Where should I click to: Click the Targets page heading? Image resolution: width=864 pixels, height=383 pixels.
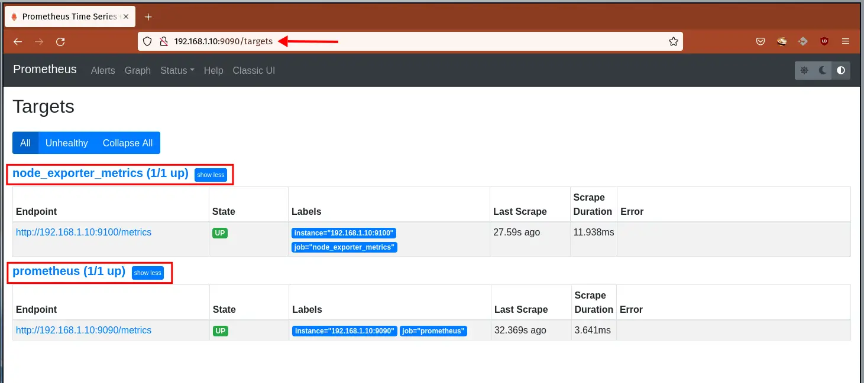coord(44,107)
